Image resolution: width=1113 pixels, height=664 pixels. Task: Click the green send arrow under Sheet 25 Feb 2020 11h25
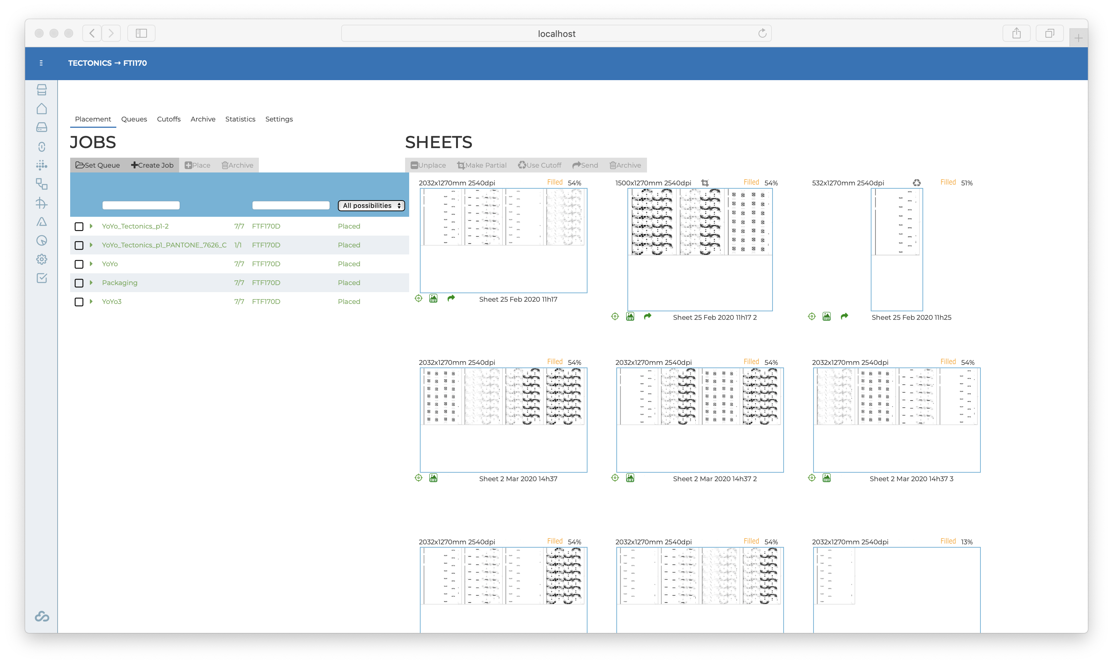point(844,316)
